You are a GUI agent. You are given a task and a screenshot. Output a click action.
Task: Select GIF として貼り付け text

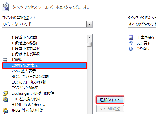click(x=26, y=99)
